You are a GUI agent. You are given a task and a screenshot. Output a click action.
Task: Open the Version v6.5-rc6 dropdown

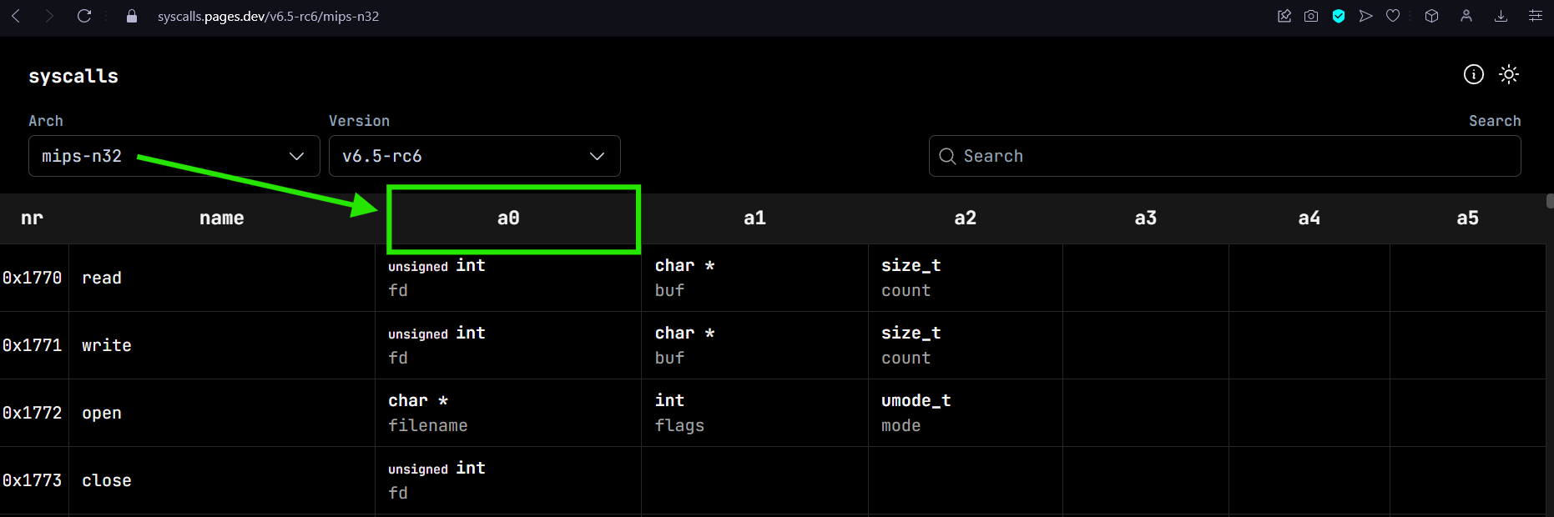click(474, 156)
